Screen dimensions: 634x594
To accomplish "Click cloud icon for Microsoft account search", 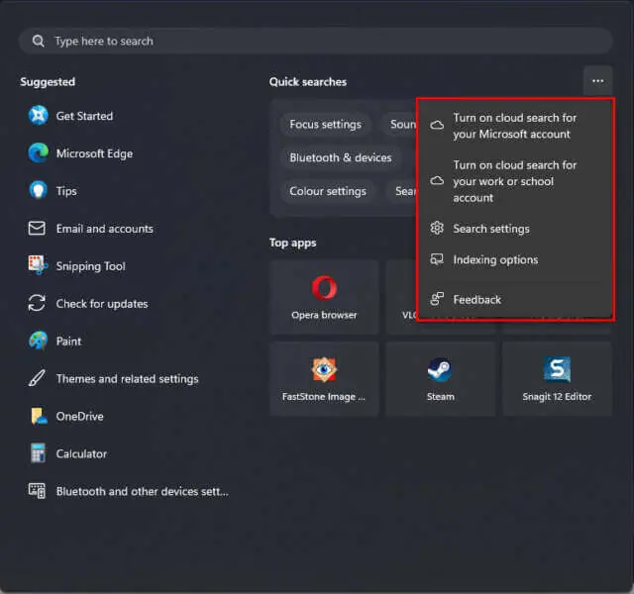I will (437, 126).
